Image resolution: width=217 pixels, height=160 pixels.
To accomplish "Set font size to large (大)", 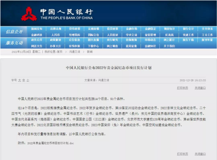I will tap(20, 80).
